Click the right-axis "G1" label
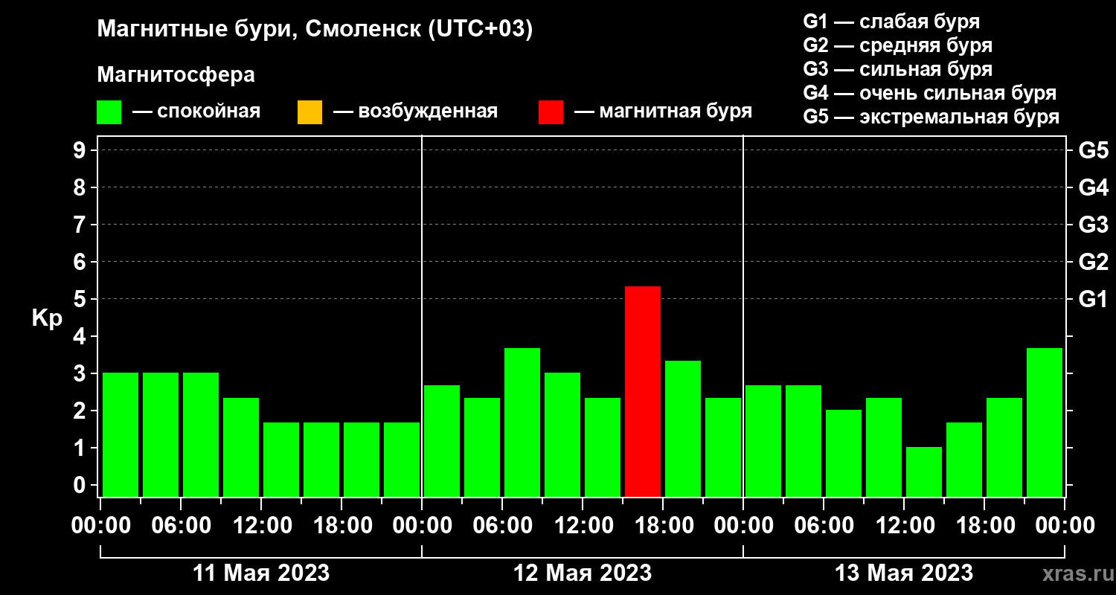Viewport: 1116px width, 595px height. [x=1094, y=299]
